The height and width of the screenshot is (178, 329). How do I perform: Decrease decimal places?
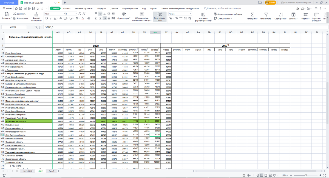click(x=189, y=18)
